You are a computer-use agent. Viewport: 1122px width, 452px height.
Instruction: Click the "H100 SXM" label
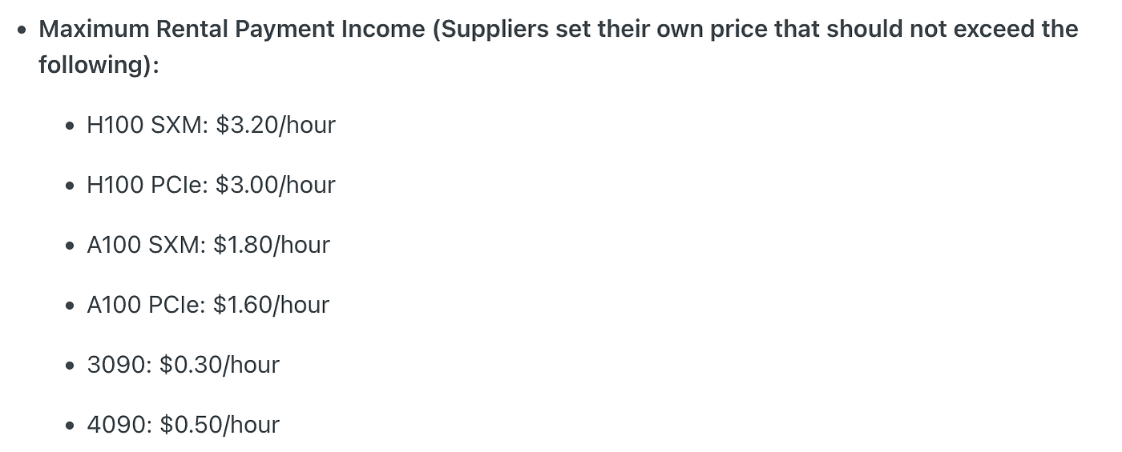144,125
